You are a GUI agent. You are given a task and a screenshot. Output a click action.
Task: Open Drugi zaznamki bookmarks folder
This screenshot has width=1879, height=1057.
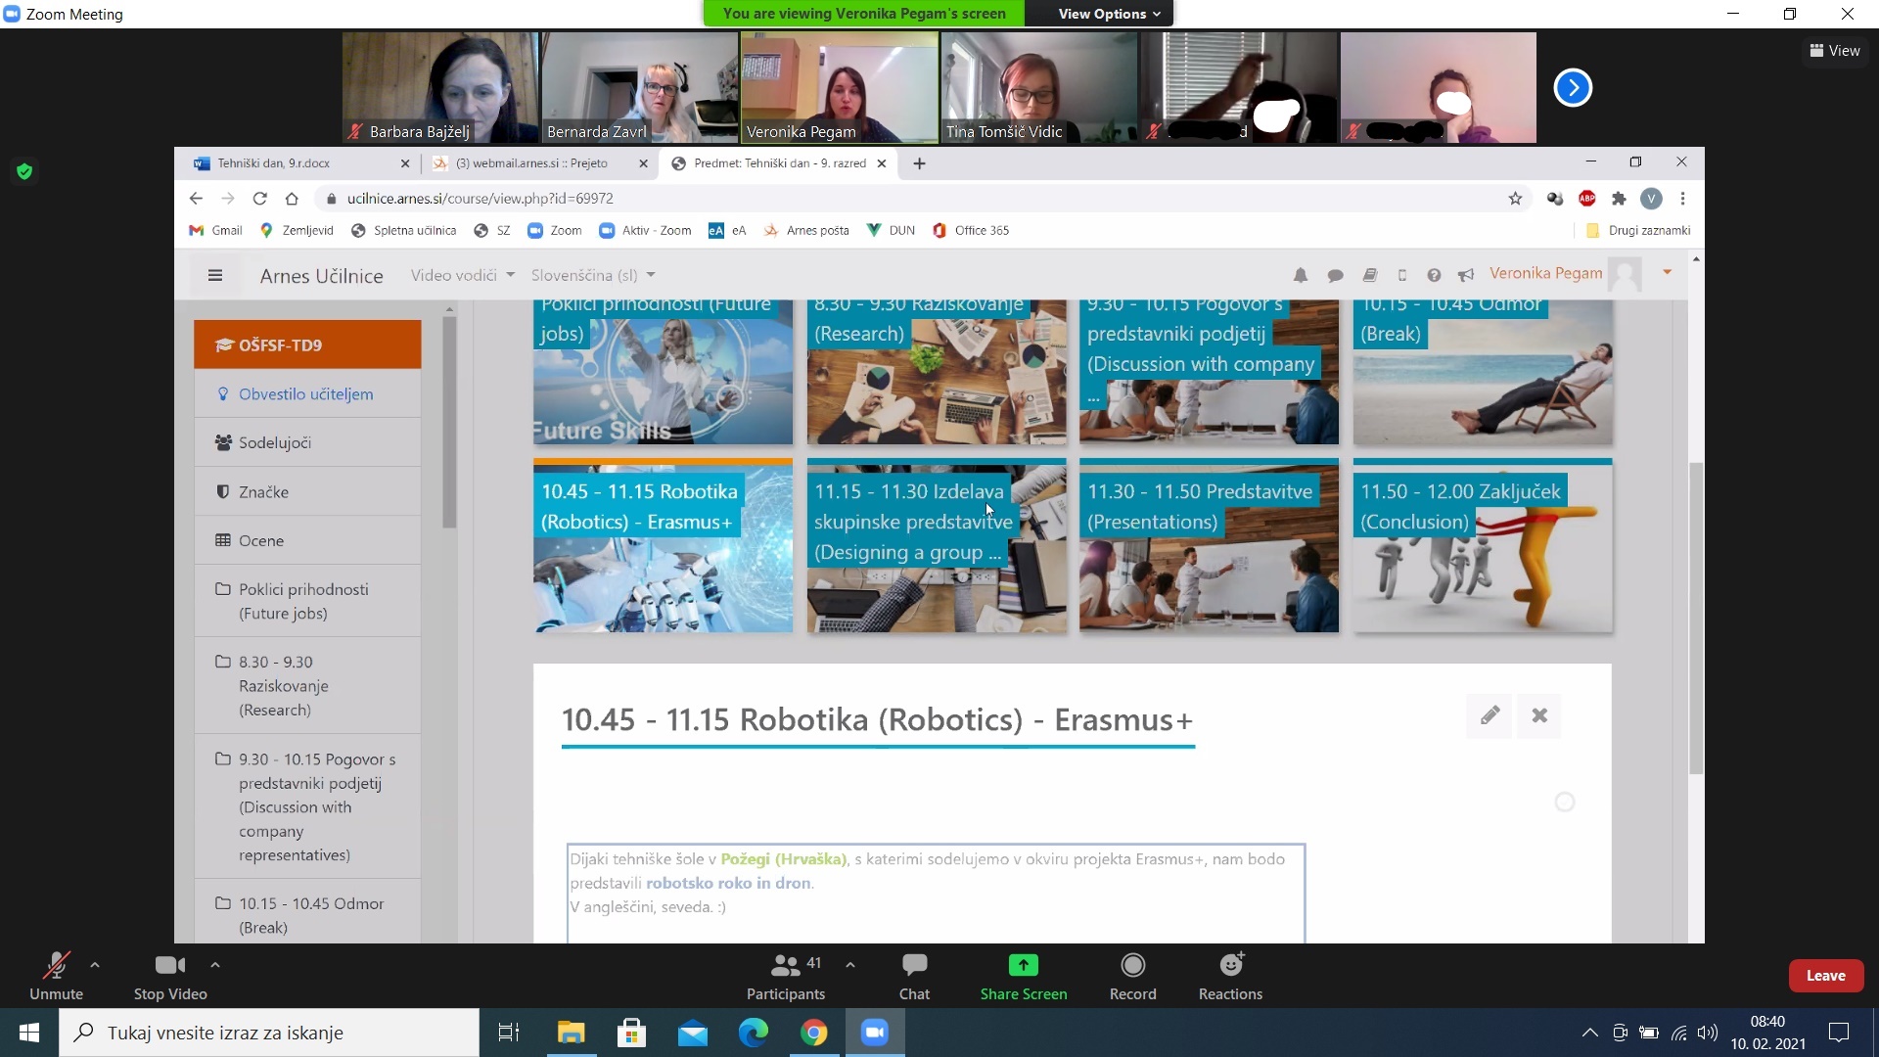tap(1637, 231)
